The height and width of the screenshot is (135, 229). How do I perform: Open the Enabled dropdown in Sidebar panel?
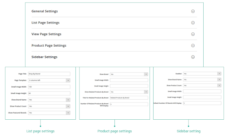[202, 74]
